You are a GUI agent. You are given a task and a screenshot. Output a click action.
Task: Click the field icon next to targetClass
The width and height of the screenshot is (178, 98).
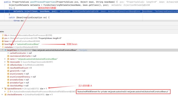point(5,50)
